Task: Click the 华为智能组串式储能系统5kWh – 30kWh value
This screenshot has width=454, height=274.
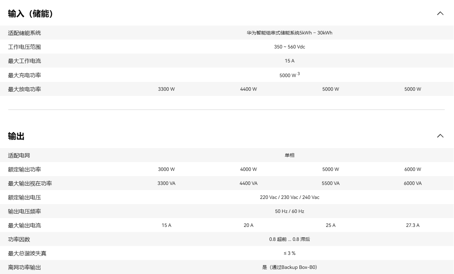Action: pyautogui.click(x=289, y=33)
